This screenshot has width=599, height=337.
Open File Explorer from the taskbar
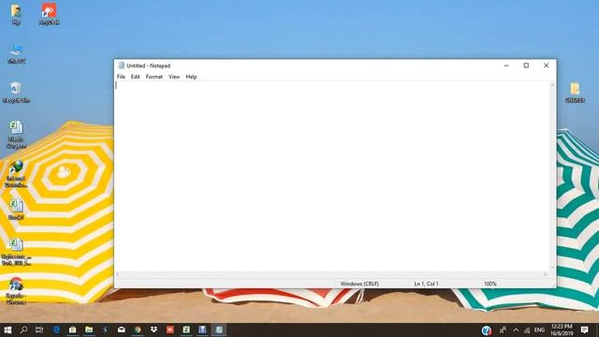pos(89,330)
